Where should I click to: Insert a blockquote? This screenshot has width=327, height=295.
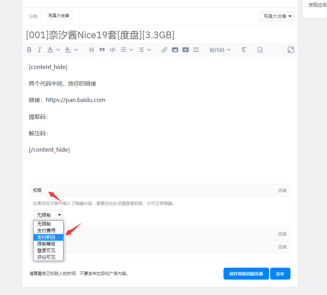tap(102, 49)
